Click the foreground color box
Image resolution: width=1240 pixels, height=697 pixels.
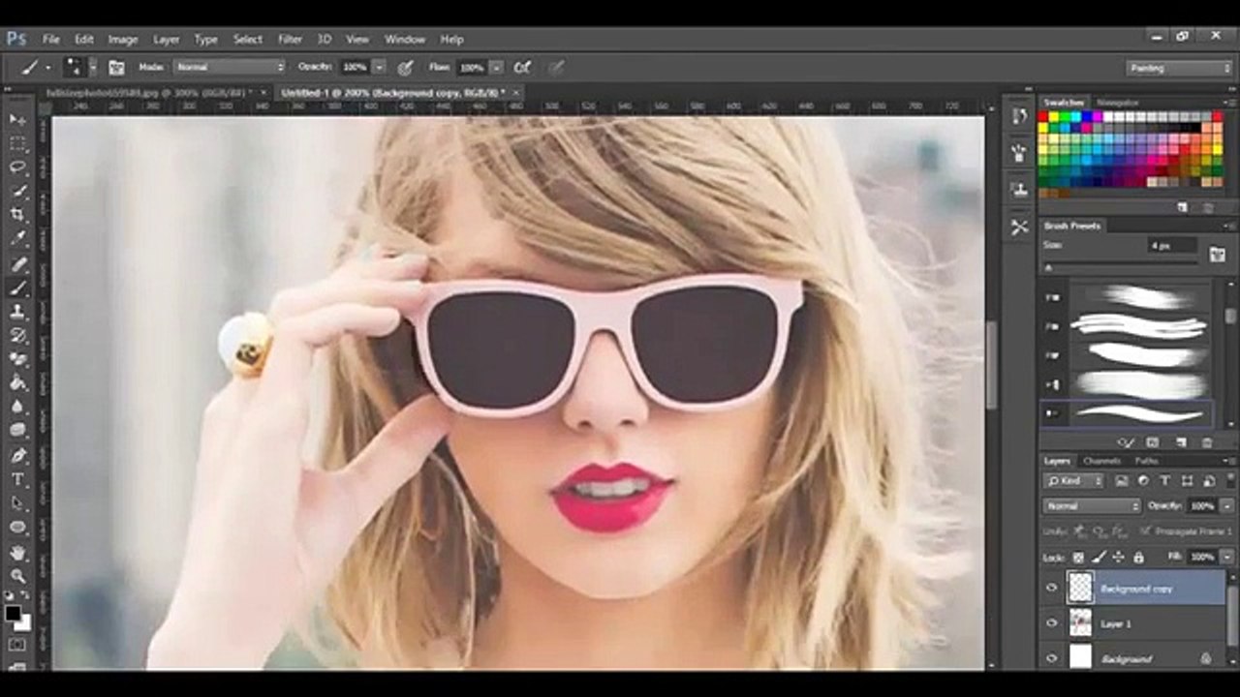click(13, 613)
